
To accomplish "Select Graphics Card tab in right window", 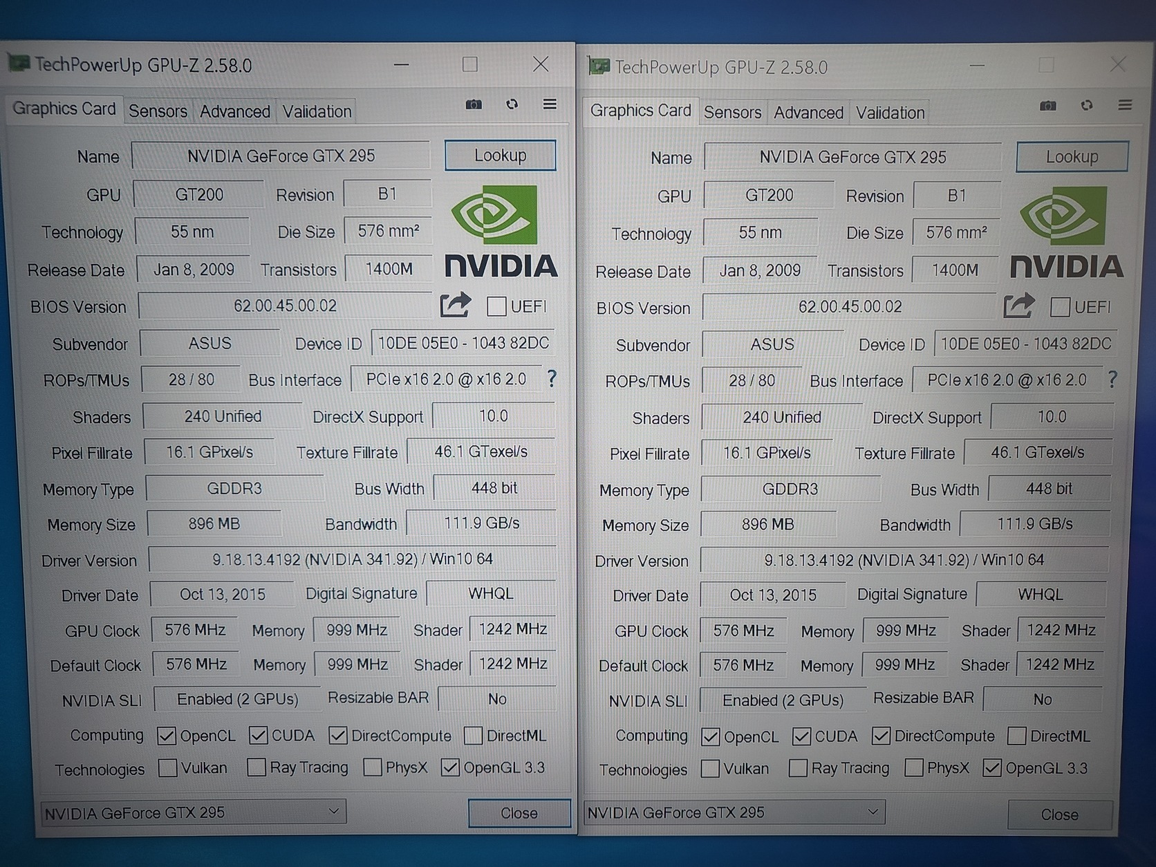I will (640, 111).
